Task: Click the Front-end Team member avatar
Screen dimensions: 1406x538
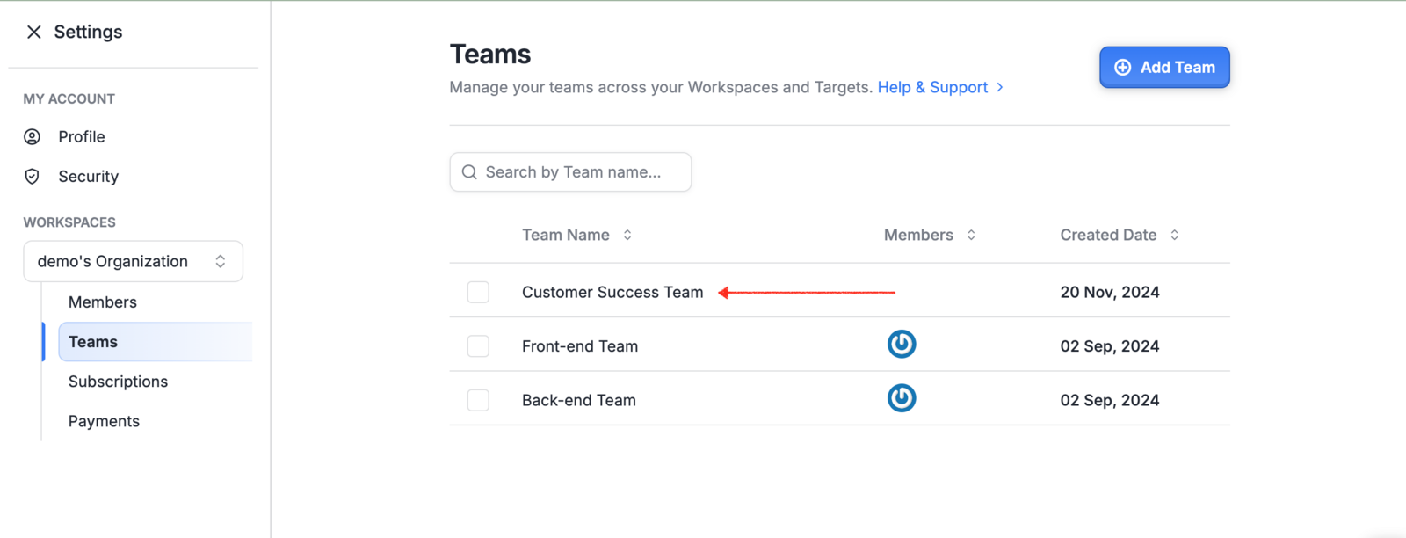Action: 902,344
